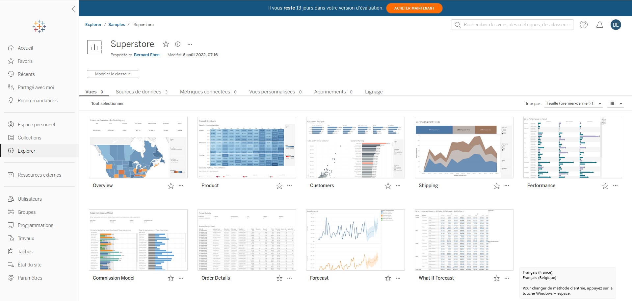The height and width of the screenshot is (301, 632).
Task: Open owner Bernard Eben link
Action: (147, 55)
